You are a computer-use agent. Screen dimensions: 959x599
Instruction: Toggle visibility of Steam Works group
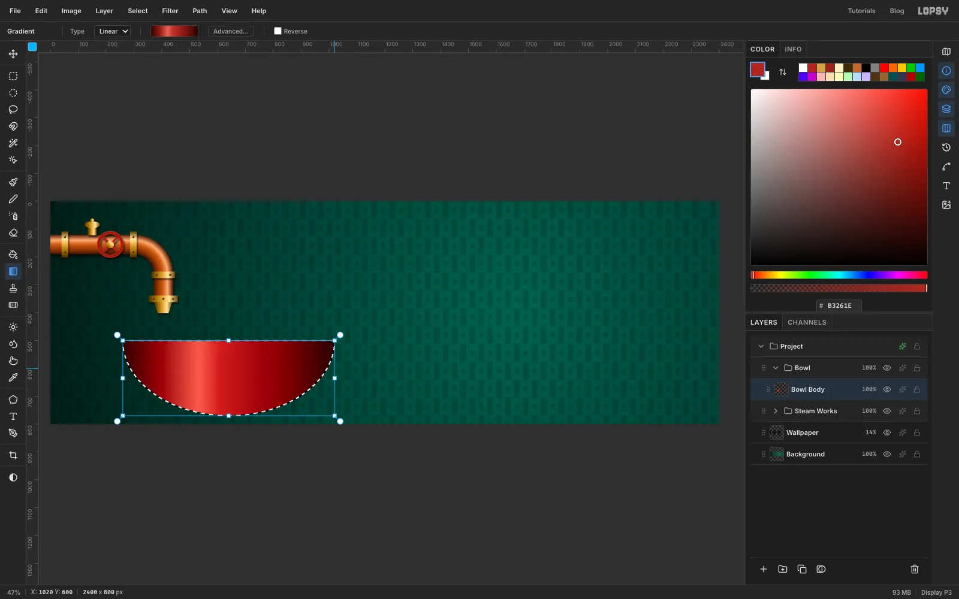pos(887,411)
